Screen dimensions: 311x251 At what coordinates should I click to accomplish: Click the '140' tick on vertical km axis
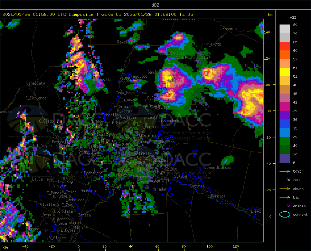pyautogui.click(x=267, y=32)
